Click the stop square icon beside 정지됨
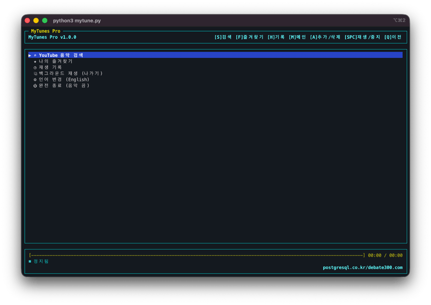This screenshot has height=305, width=431. coord(30,261)
